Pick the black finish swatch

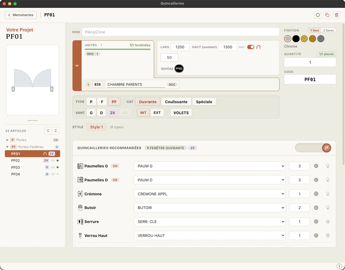[x=296, y=39]
